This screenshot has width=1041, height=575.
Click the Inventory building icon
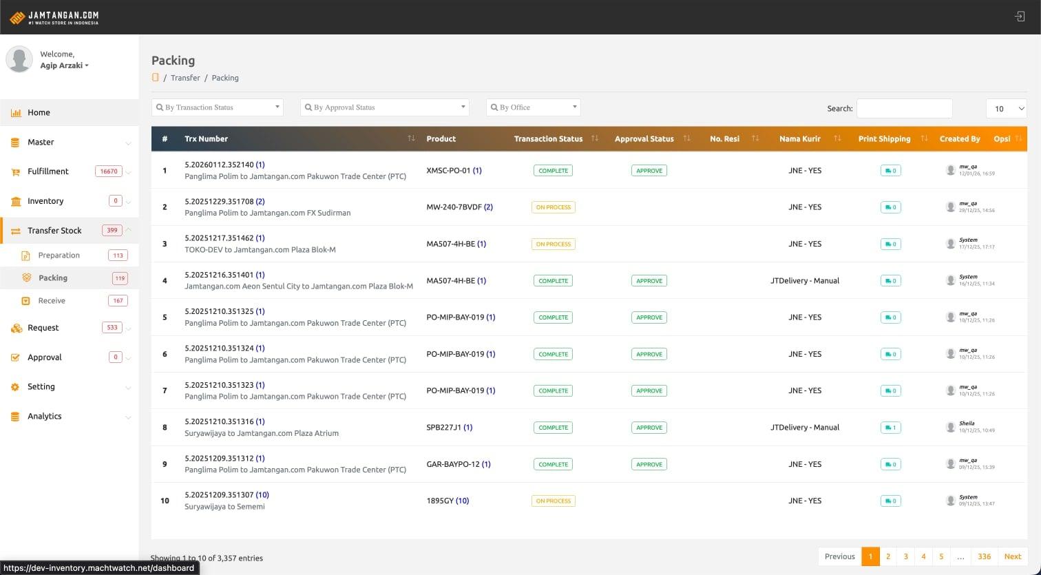point(15,201)
